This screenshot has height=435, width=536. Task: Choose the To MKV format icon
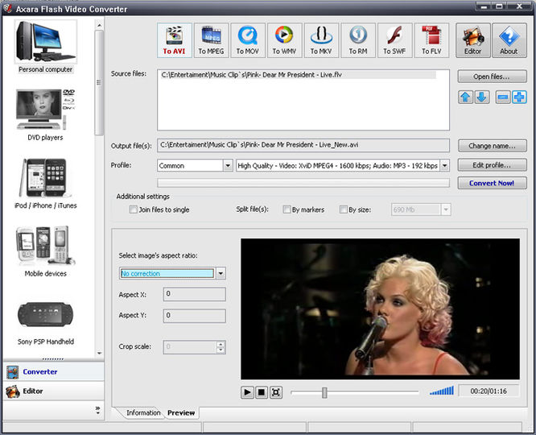(x=321, y=40)
